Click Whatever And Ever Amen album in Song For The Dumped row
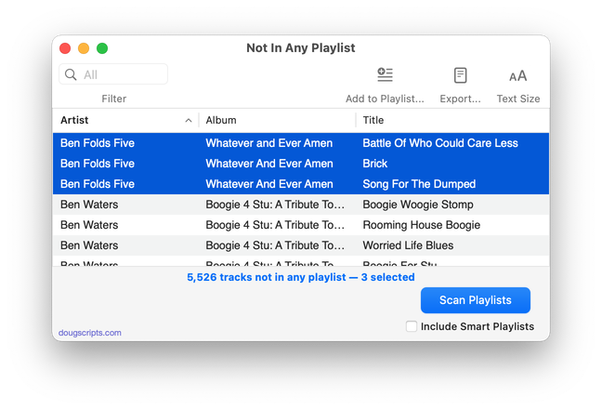The image size is (602, 410). point(269,184)
